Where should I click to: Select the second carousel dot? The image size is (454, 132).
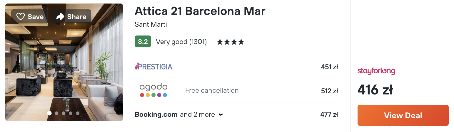(x=56, y=113)
